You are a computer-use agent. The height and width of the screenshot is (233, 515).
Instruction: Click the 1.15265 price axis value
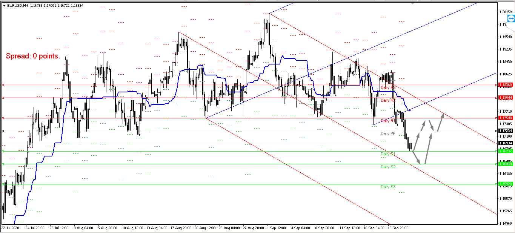click(x=506, y=211)
